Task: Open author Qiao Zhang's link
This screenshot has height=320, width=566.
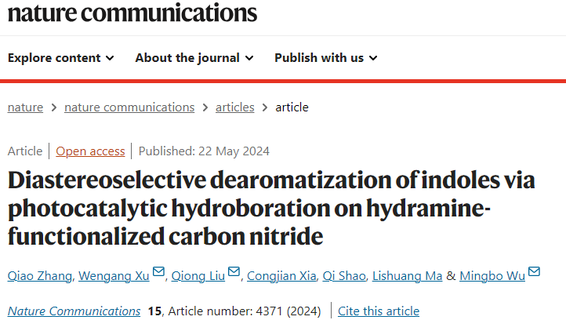Action: pyautogui.click(x=40, y=276)
